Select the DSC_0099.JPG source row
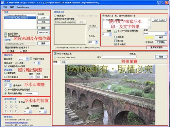170x127 pixels. tap(20, 18)
